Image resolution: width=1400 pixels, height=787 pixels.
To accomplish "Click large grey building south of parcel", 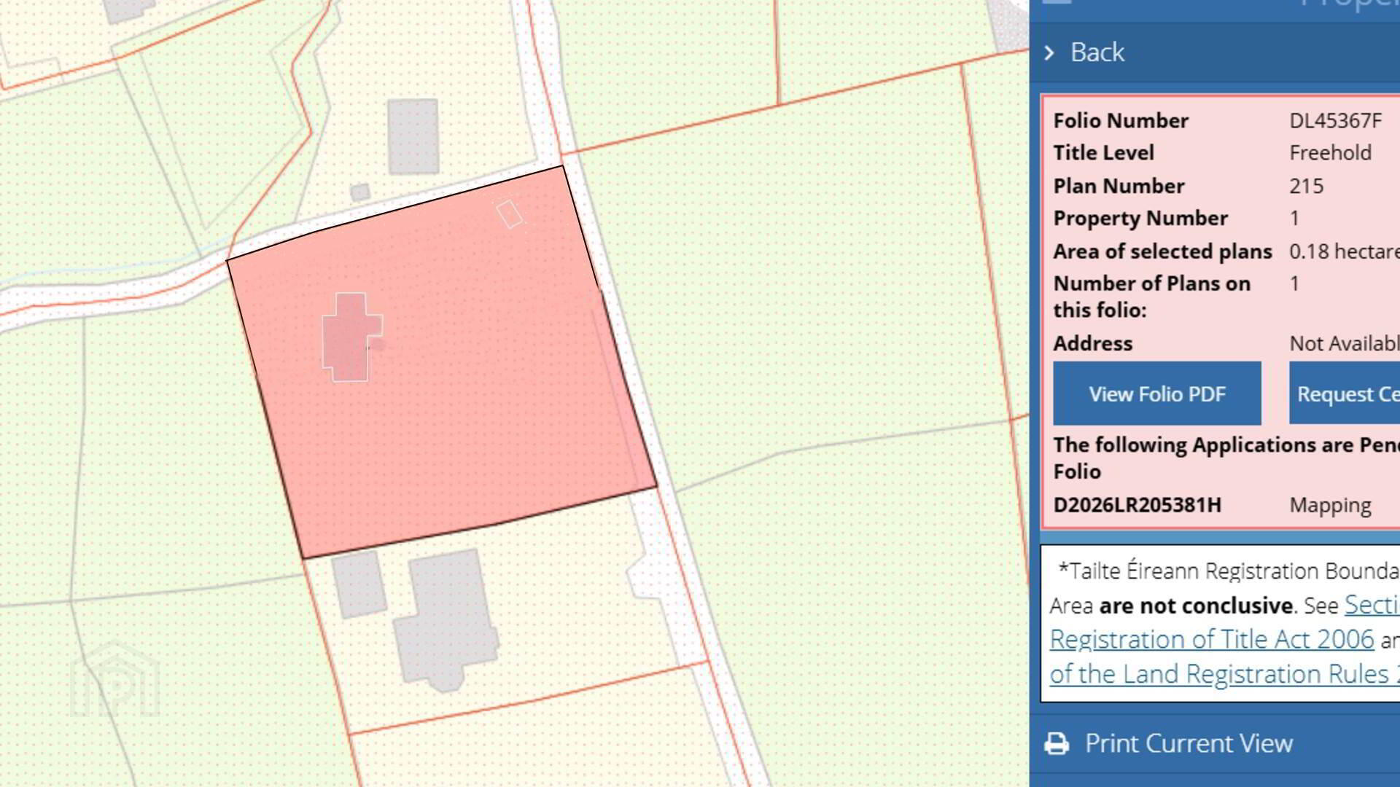I will click(446, 620).
